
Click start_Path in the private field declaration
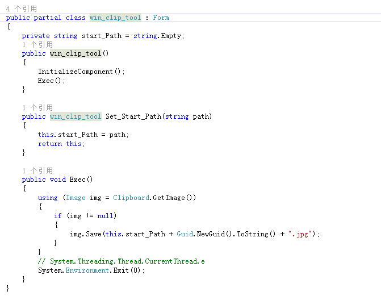(x=102, y=36)
